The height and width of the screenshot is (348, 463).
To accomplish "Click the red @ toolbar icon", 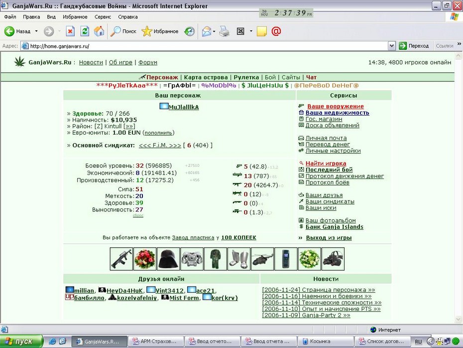I will (276, 31).
